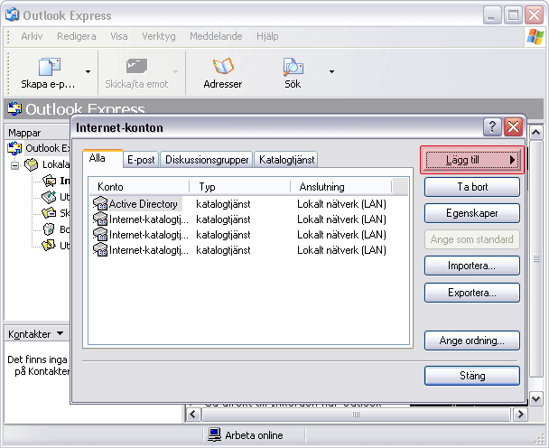Image resolution: width=549 pixels, height=448 pixels.
Task: Click the Sök search toolbar icon
Action: [x=293, y=67]
